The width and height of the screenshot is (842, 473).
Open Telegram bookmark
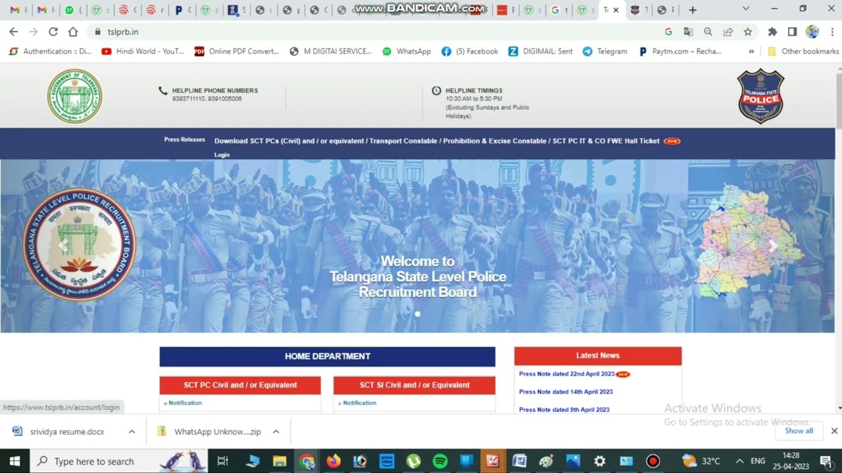click(605, 51)
